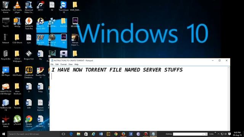244x137 pixels.
Task: Open Internet Explorer from taskbar
Action: (93, 134)
